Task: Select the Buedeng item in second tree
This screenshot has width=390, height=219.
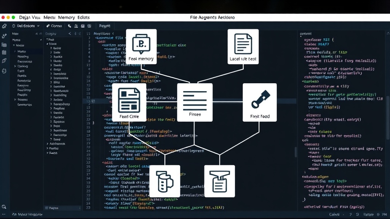Action: 60,95
